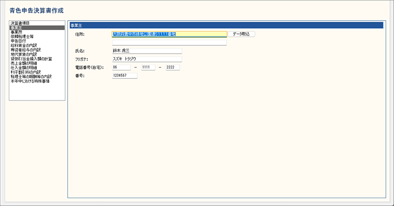Click the 決算書項目 list header text
Screen dimensions: 394x206
20,23
